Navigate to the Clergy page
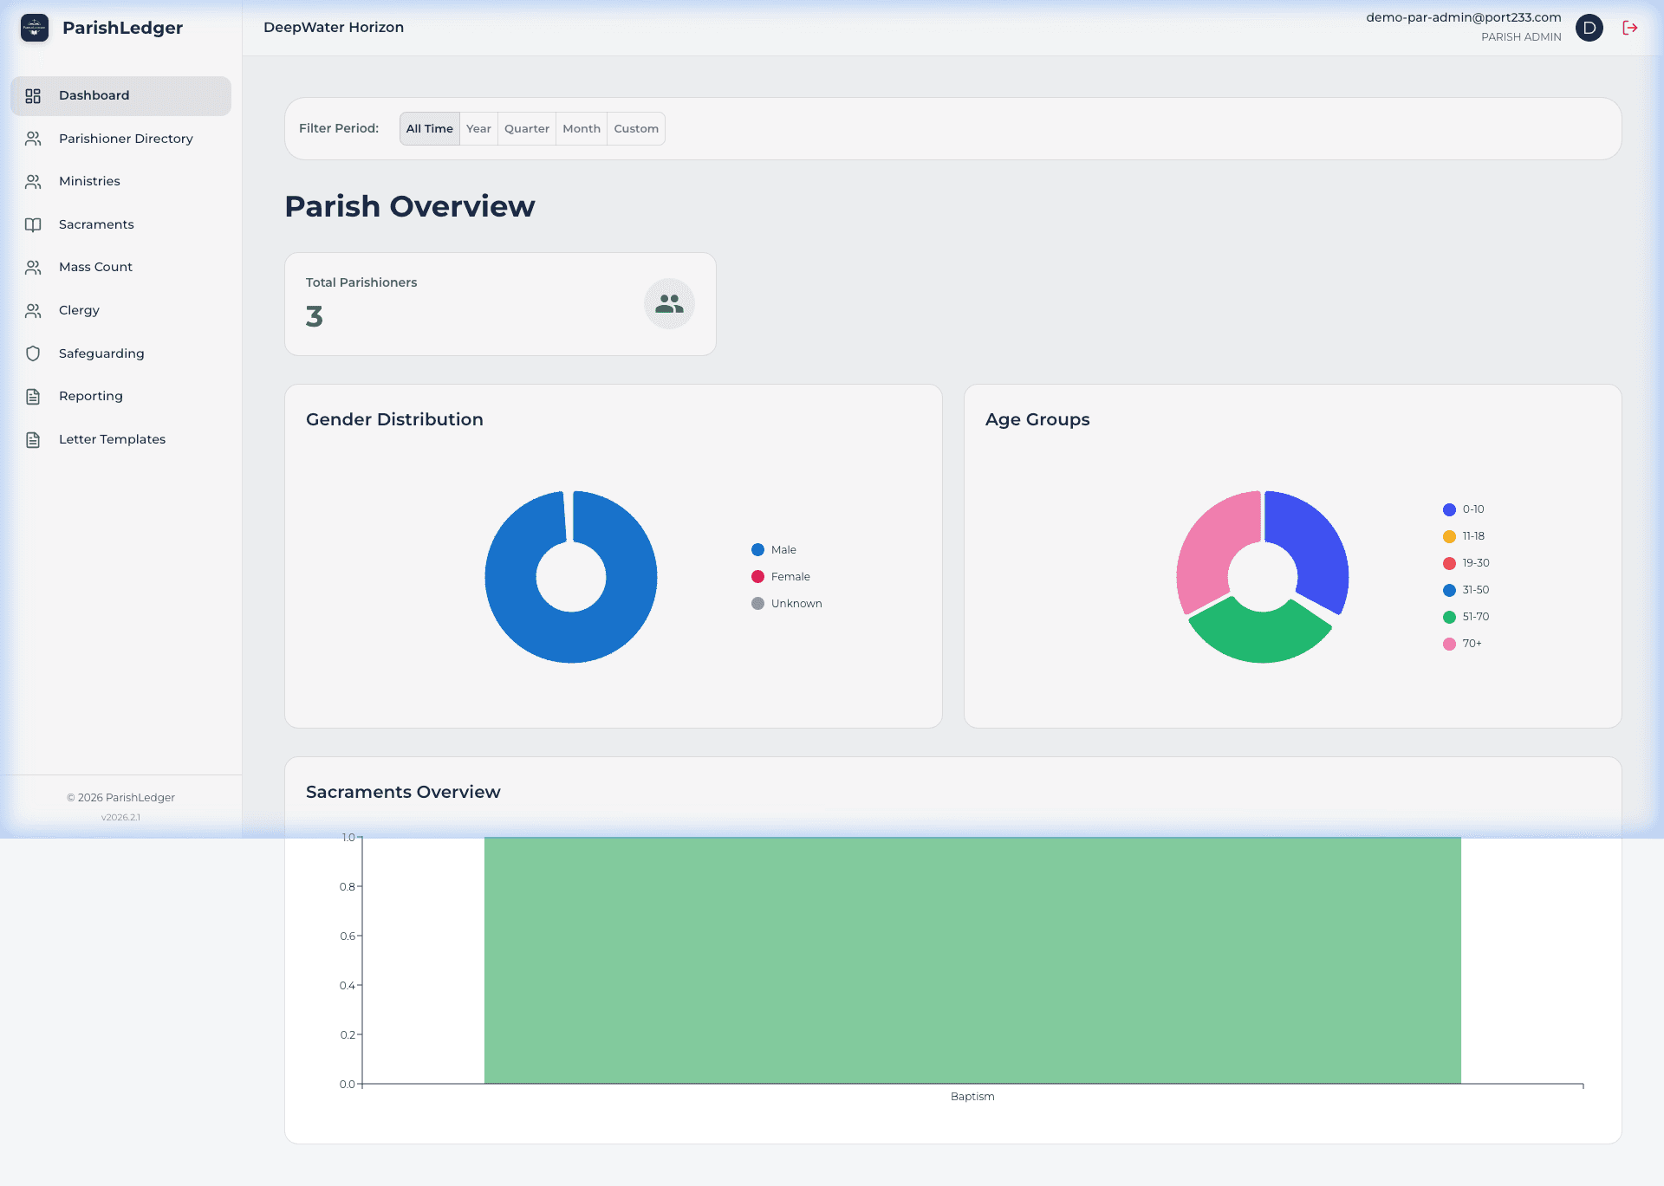 coord(79,309)
